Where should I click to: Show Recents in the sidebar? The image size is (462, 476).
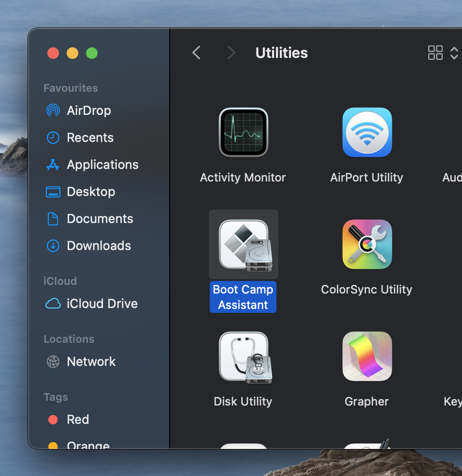pyautogui.click(x=90, y=138)
